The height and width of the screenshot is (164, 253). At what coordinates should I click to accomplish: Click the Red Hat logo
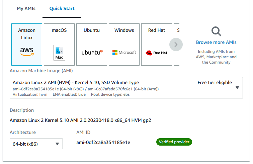(x=156, y=53)
